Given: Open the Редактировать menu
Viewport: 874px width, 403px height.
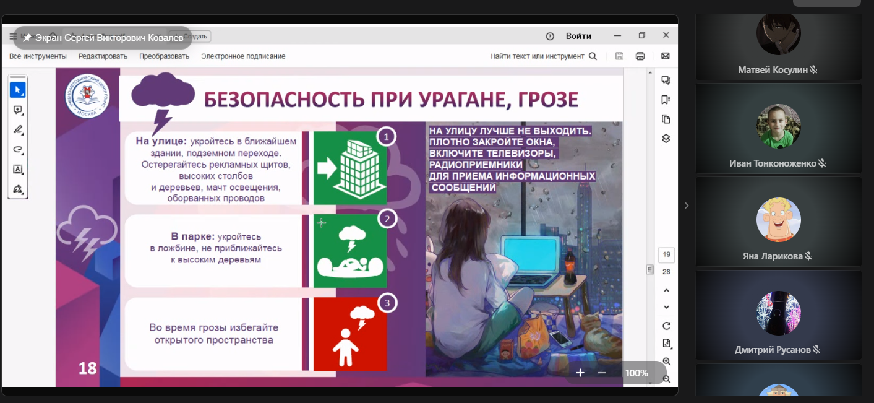Looking at the screenshot, I should click(x=103, y=56).
